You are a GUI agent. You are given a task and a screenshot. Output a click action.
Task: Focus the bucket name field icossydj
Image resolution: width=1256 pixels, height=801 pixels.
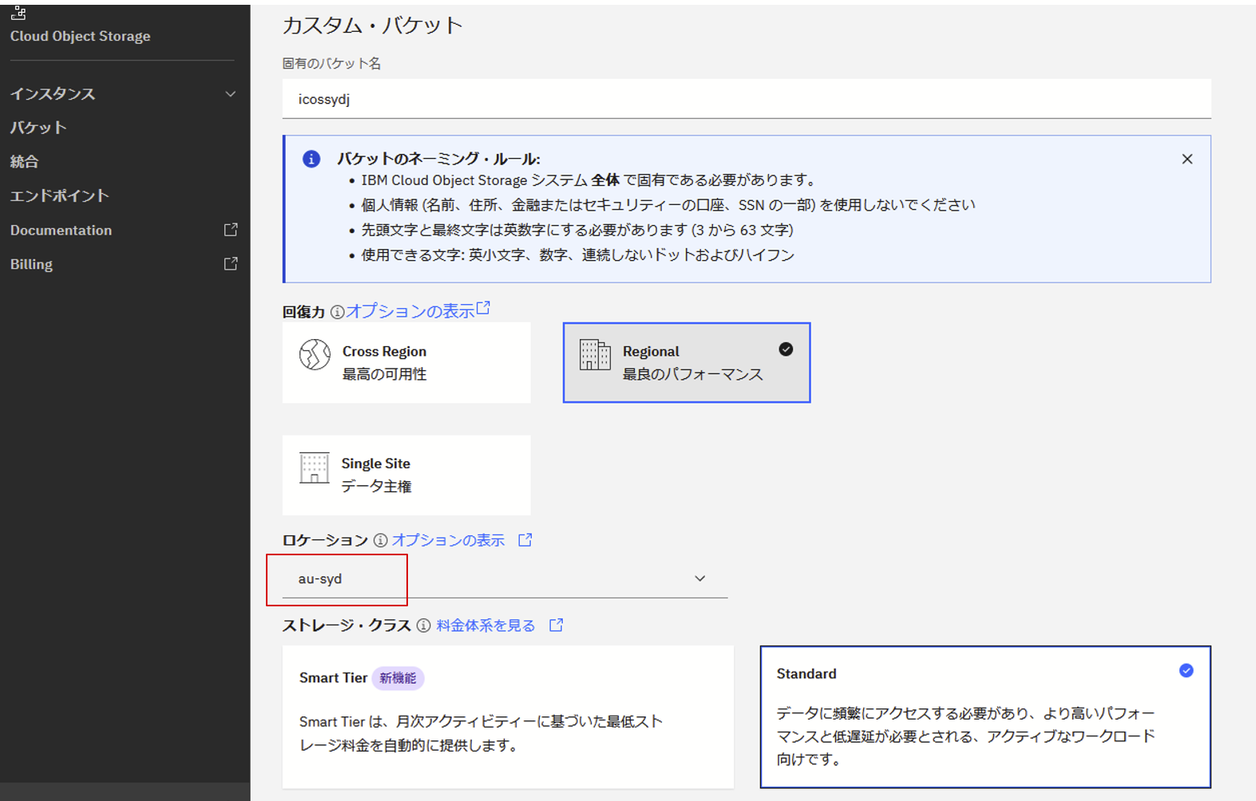[x=747, y=99]
